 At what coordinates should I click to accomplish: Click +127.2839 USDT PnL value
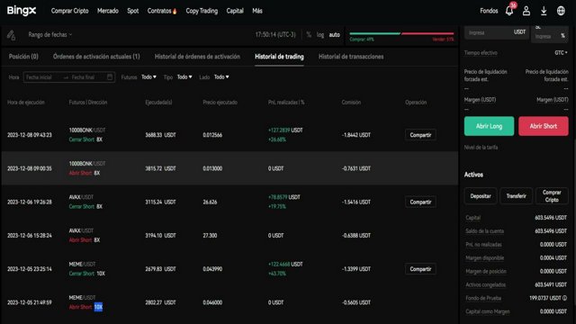coord(285,130)
